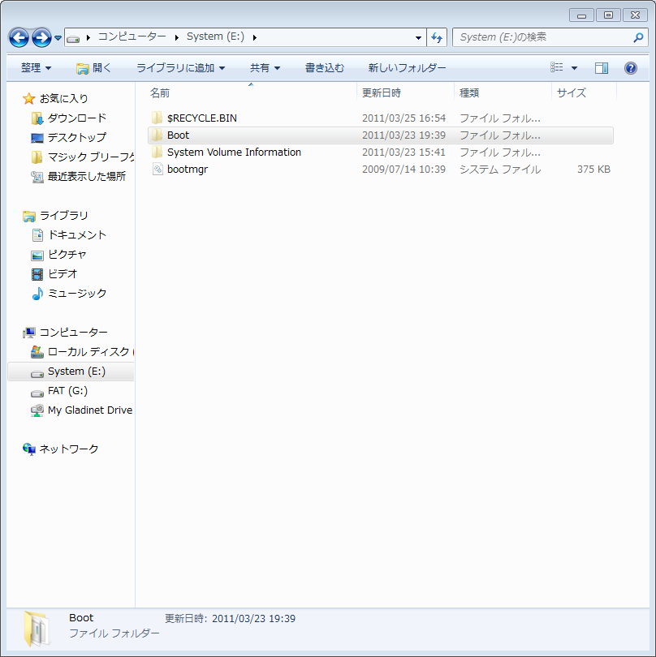Click System (E:) in the address bar
This screenshot has width=656, height=657.
(x=215, y=36)
